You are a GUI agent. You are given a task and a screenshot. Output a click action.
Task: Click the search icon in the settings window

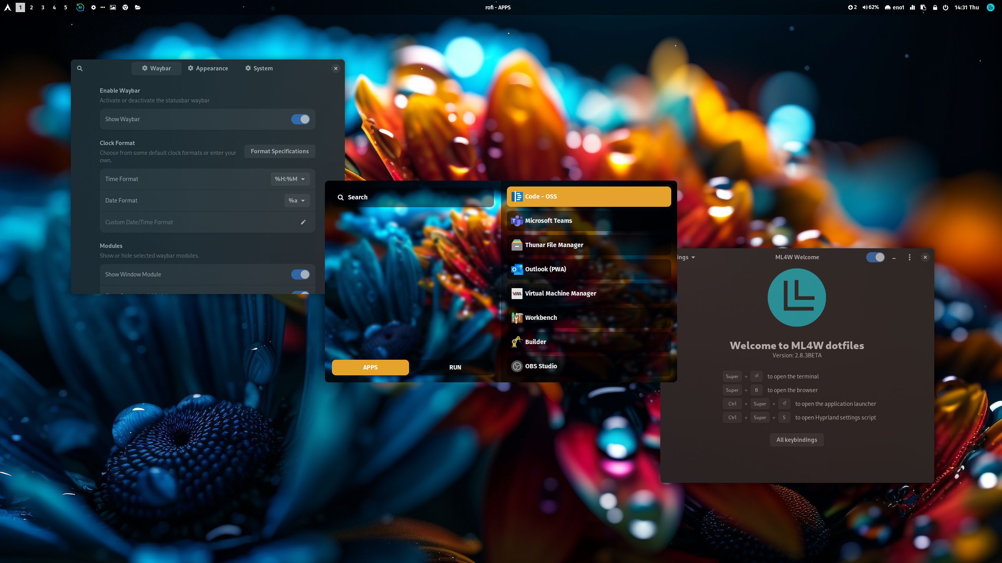(80, 68)
